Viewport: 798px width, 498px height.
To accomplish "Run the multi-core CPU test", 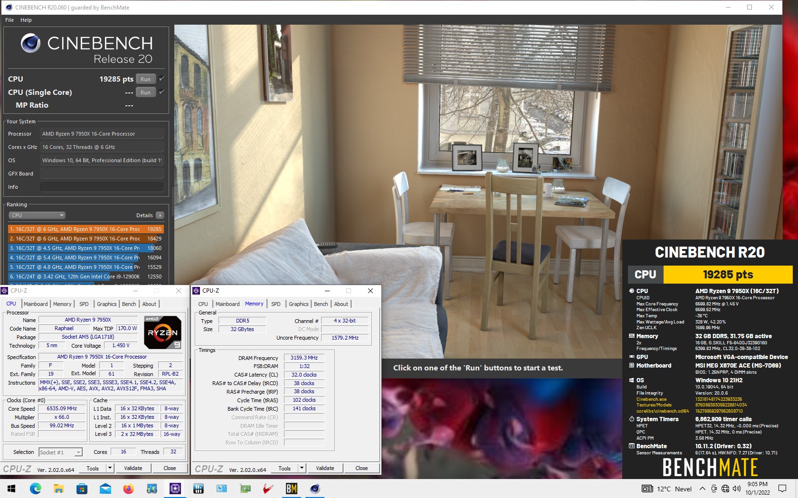I will coord(146,79).
